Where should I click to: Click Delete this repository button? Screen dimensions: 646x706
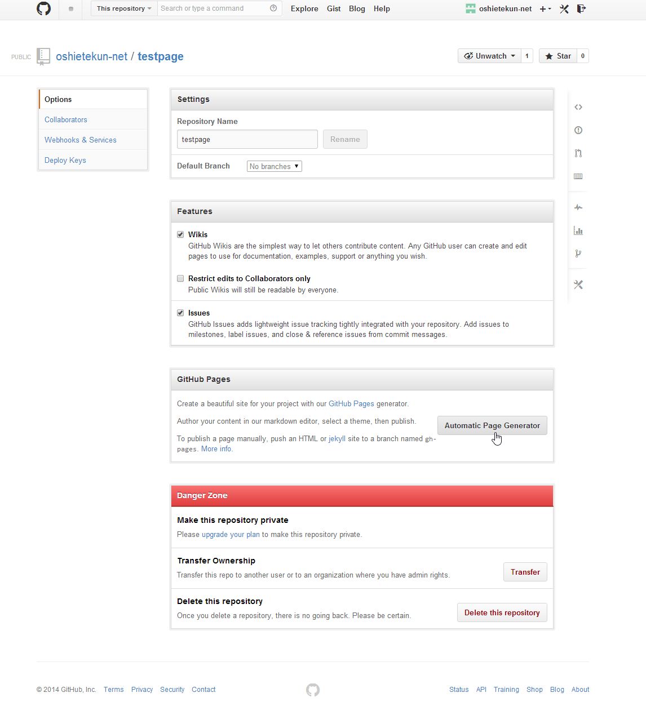[x=502, y=612]
